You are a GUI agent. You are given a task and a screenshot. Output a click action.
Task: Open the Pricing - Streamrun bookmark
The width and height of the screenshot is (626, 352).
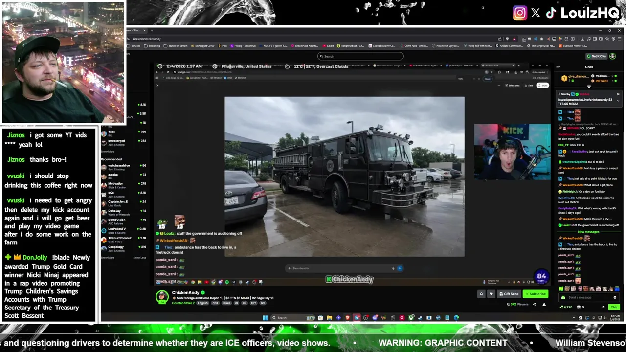tap(243, 46)
